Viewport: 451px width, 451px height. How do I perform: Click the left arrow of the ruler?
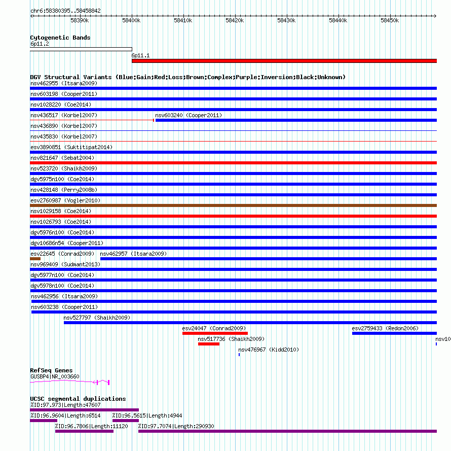pos(31,16)
